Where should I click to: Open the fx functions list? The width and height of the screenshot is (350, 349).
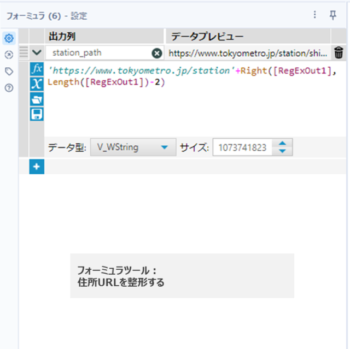[x=37, y=69]
